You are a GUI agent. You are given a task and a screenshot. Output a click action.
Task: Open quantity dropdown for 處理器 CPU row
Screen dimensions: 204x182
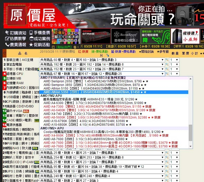pyautogui.click(x=174, y=74)
